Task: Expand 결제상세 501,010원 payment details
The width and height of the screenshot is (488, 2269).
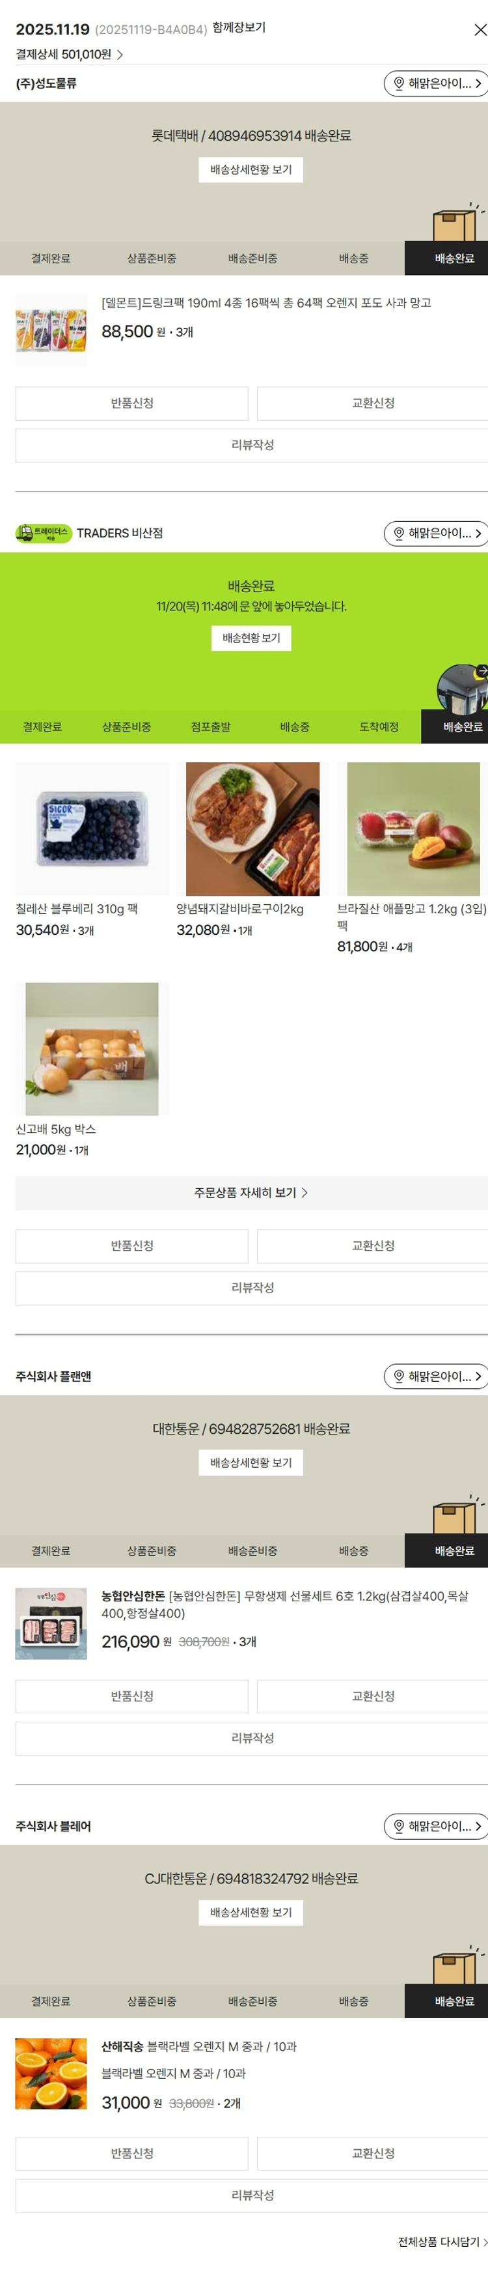Action: [x=70, y=55]
